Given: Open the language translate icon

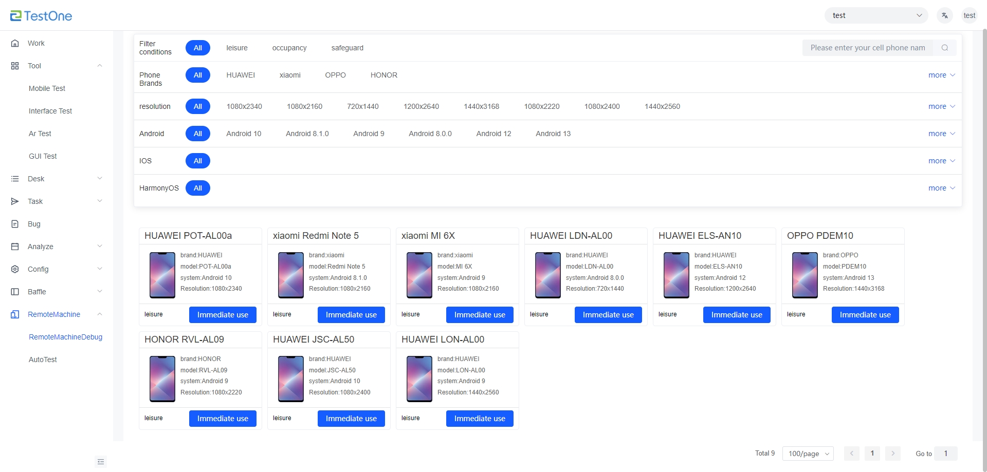Looking at the screenshot, I should 944,15.
